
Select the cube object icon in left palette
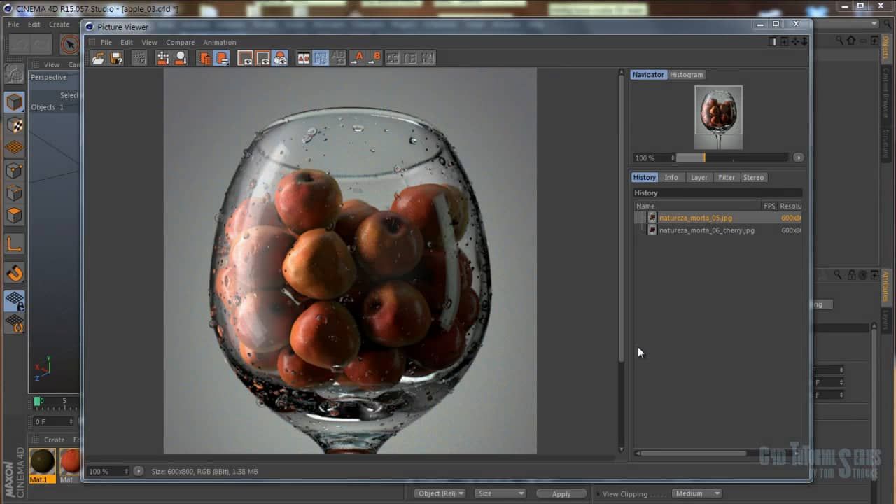(x=15, y=102)
